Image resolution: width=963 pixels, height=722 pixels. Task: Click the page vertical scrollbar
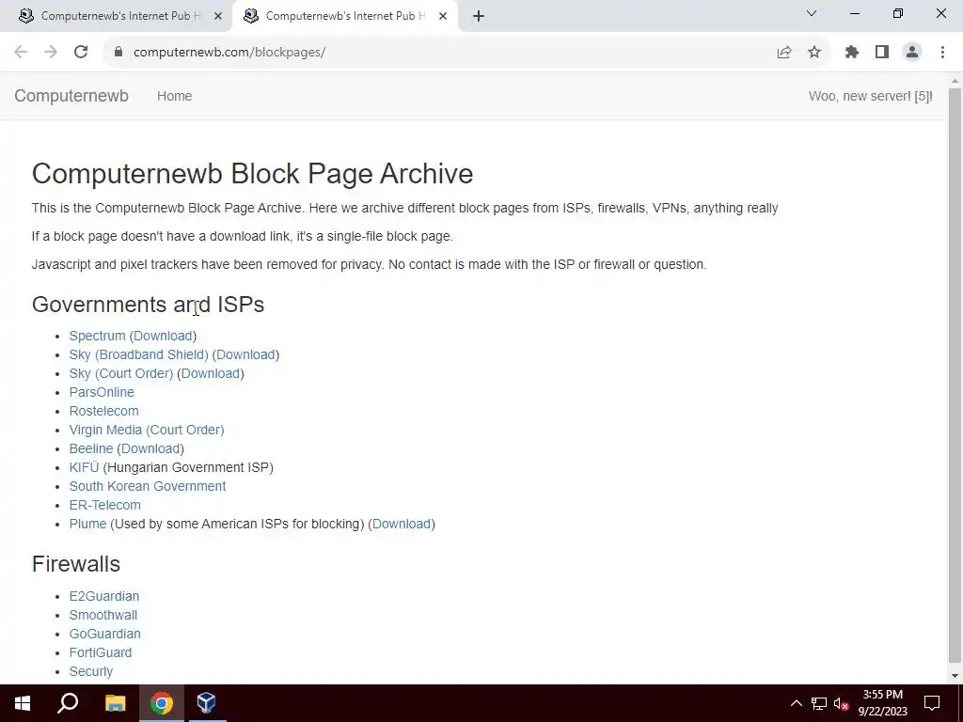[955, 374]
